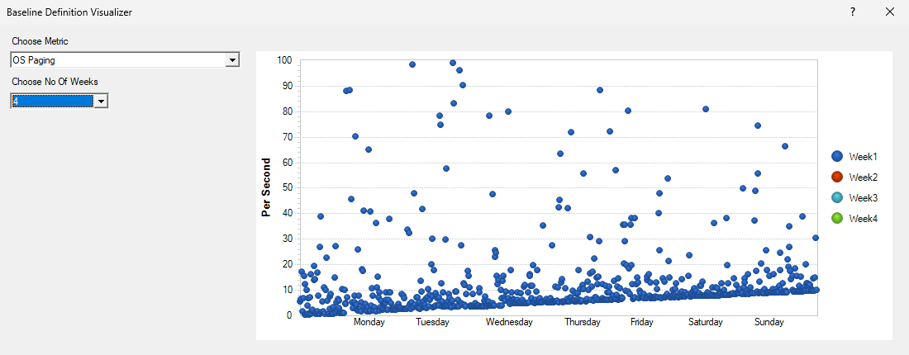Image resolution: width=909 pixels, height=355 pixels.
Task: Click the Per Second axis title
Action: pos(266,187)
